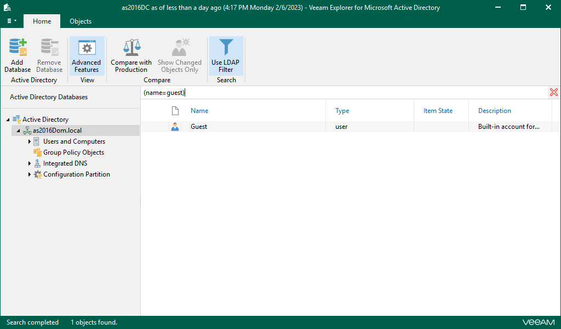The width and height of the screenshot is (561, 329).
Task: Expand the Configuration Partition node
Action: (x=30, y=175)
